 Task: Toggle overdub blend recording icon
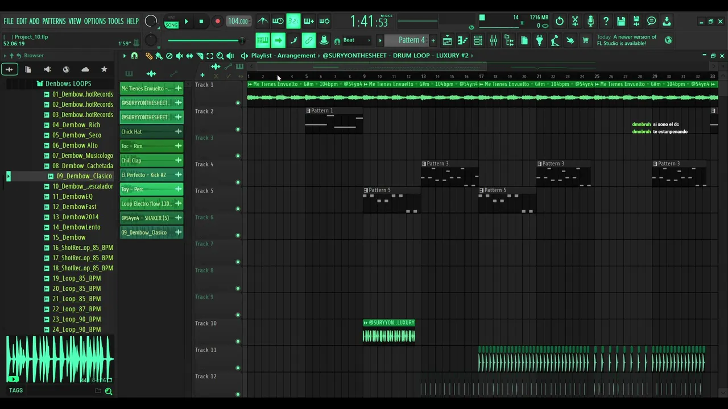click(309, 21)
